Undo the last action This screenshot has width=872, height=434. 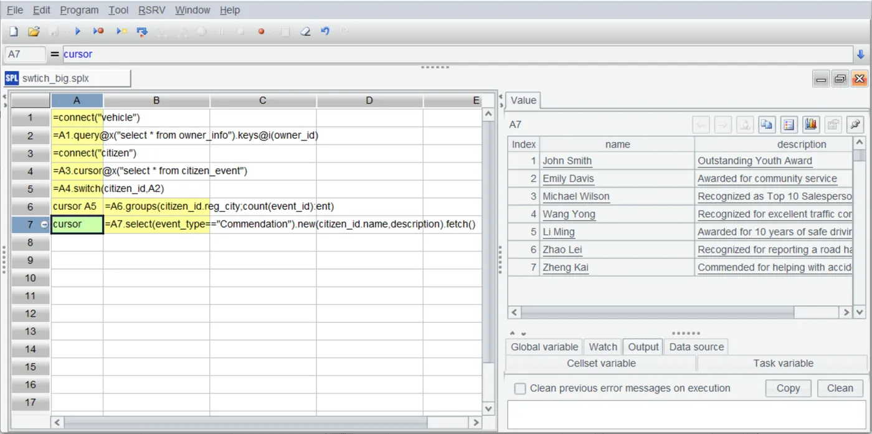(x=325, y=31)
